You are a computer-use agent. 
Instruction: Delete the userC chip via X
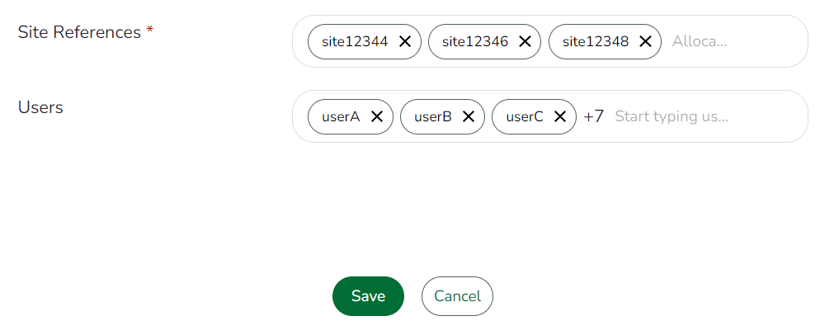(560, 116)
